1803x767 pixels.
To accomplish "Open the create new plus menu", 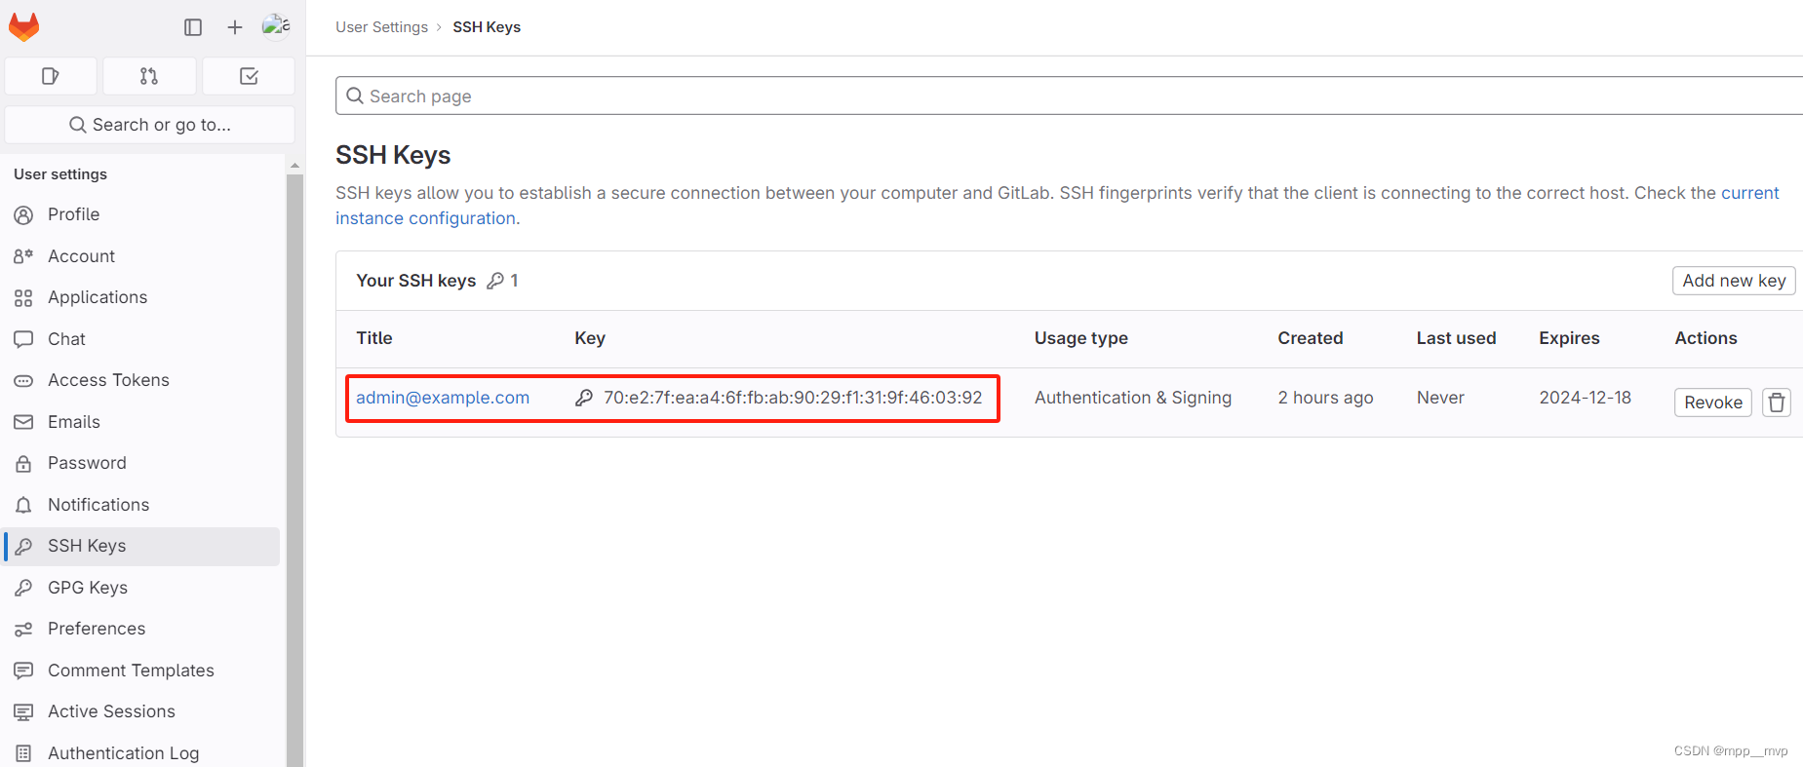I will point(235,27).
